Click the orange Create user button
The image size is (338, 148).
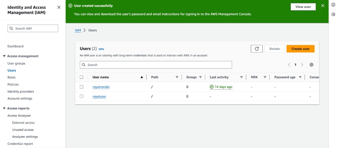click(x=300, y=49)
